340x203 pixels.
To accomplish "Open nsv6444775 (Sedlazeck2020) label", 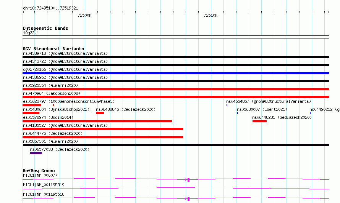I will pyautogui.click(x=53, y=133).
